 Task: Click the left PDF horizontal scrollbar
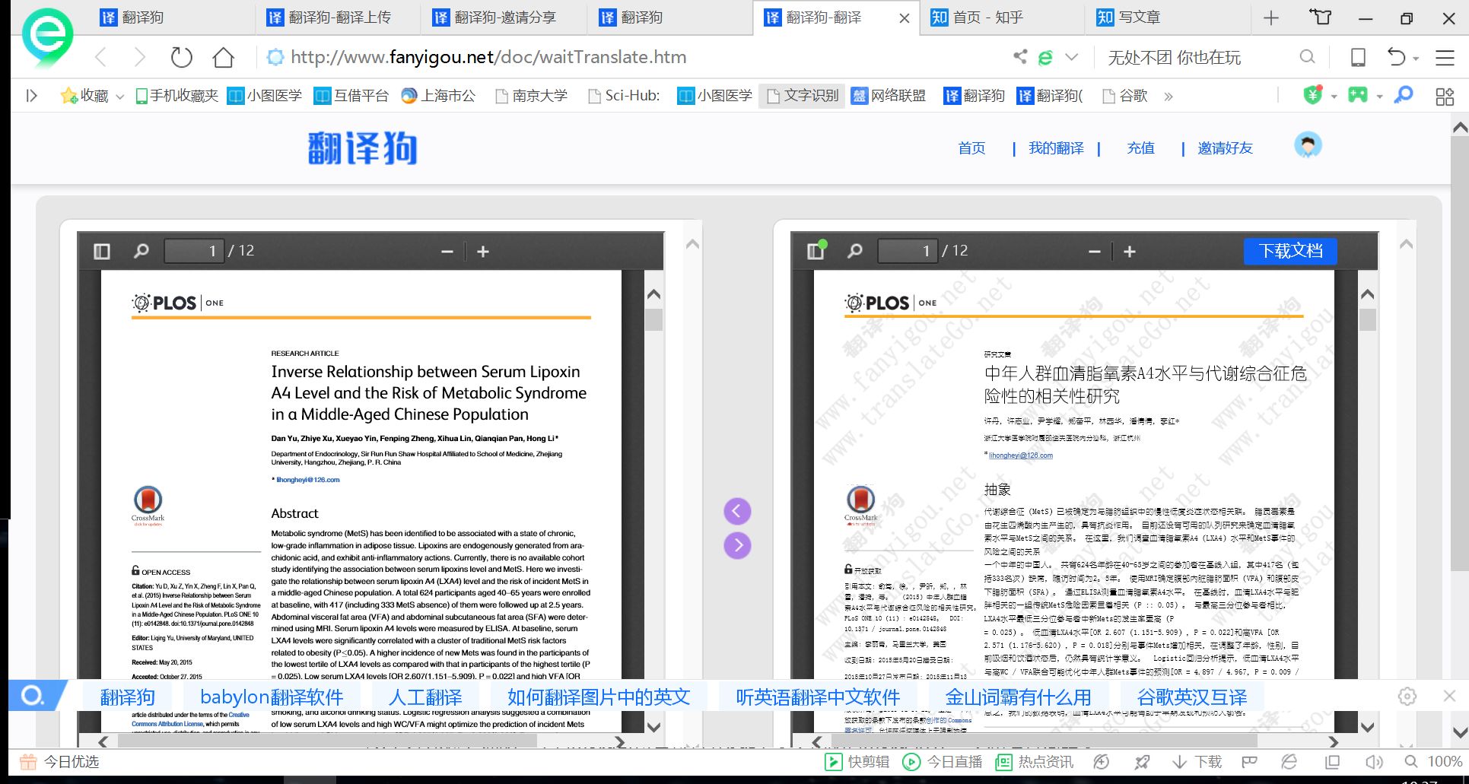click(326, 741)
